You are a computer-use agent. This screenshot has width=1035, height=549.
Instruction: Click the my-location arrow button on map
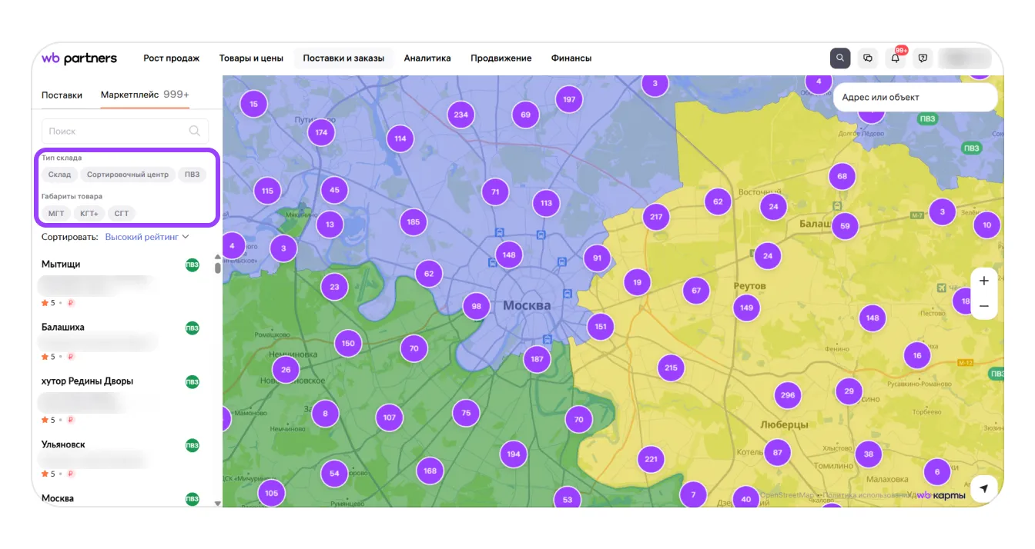(984, 488)
